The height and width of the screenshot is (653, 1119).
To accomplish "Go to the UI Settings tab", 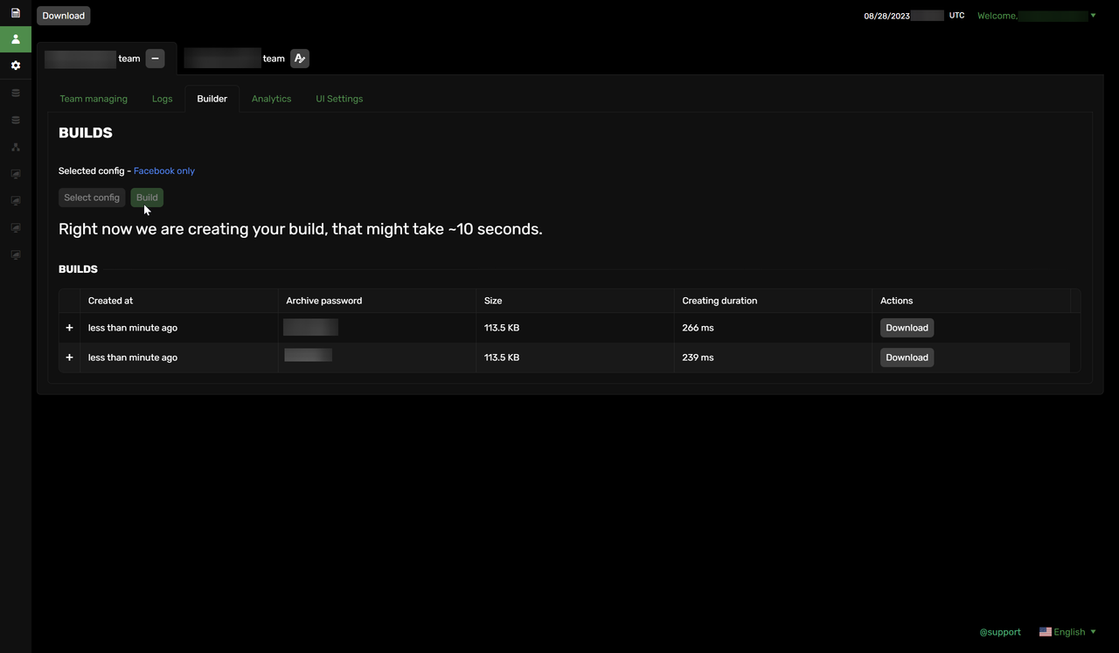I will click(x=339, y=99).
